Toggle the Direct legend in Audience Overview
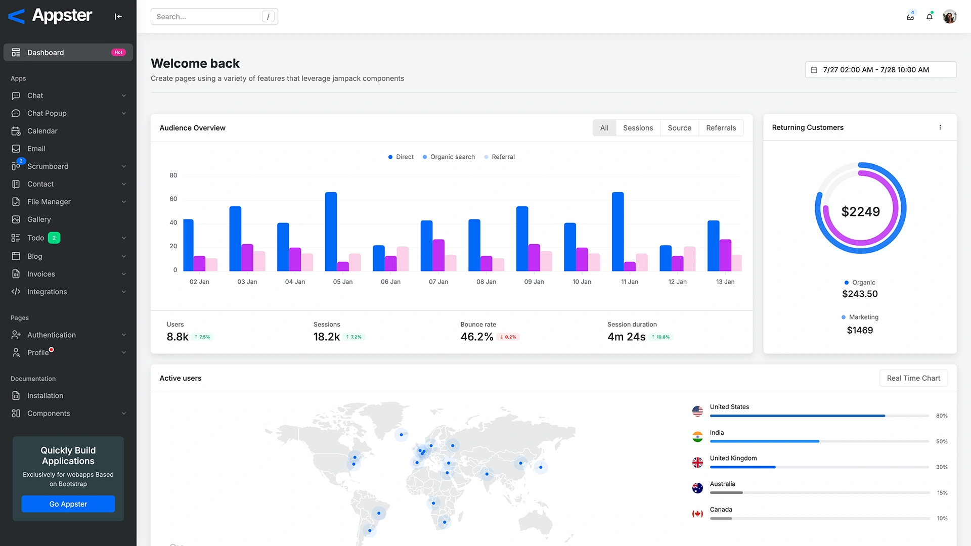Screen dimensions: 971x546 click(401, 157)
